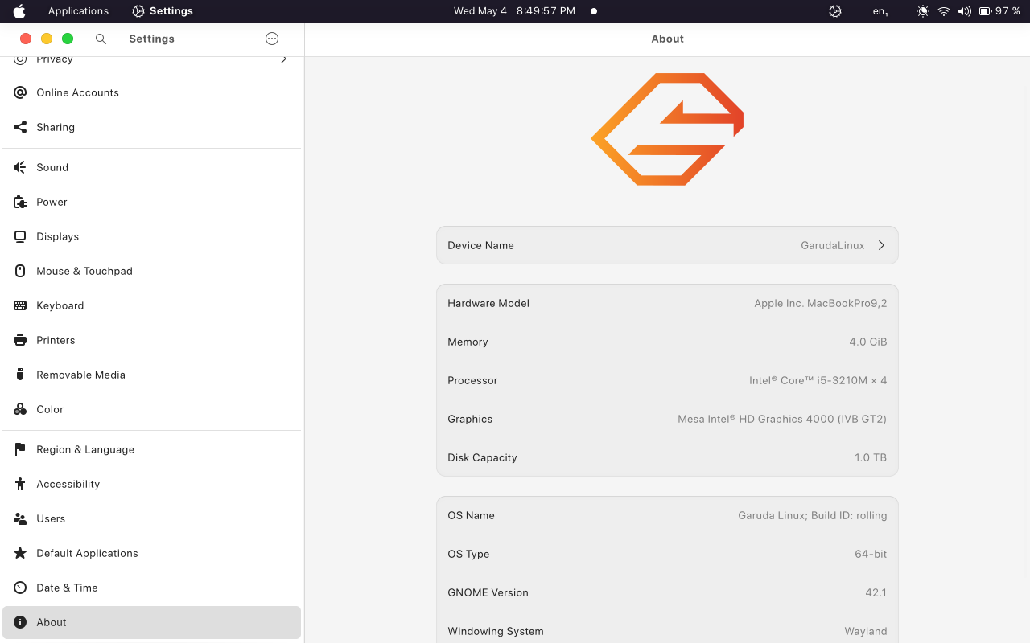Click the Disk Capacity 1.0 TB value
1030x643 pixels.
tap(871, 457)
